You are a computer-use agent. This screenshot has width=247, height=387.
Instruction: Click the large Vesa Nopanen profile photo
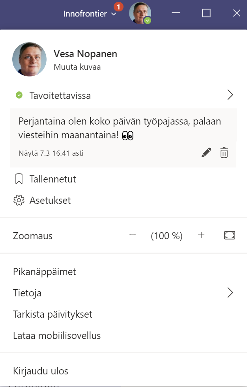click(30, 60)
